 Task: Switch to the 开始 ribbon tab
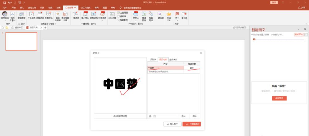coord(14,8)
